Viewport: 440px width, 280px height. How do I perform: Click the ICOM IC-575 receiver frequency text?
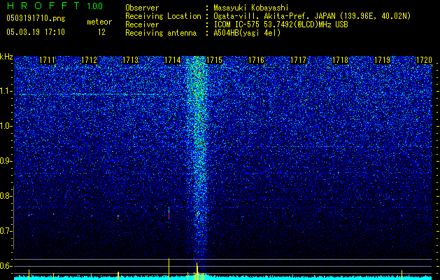281,24
